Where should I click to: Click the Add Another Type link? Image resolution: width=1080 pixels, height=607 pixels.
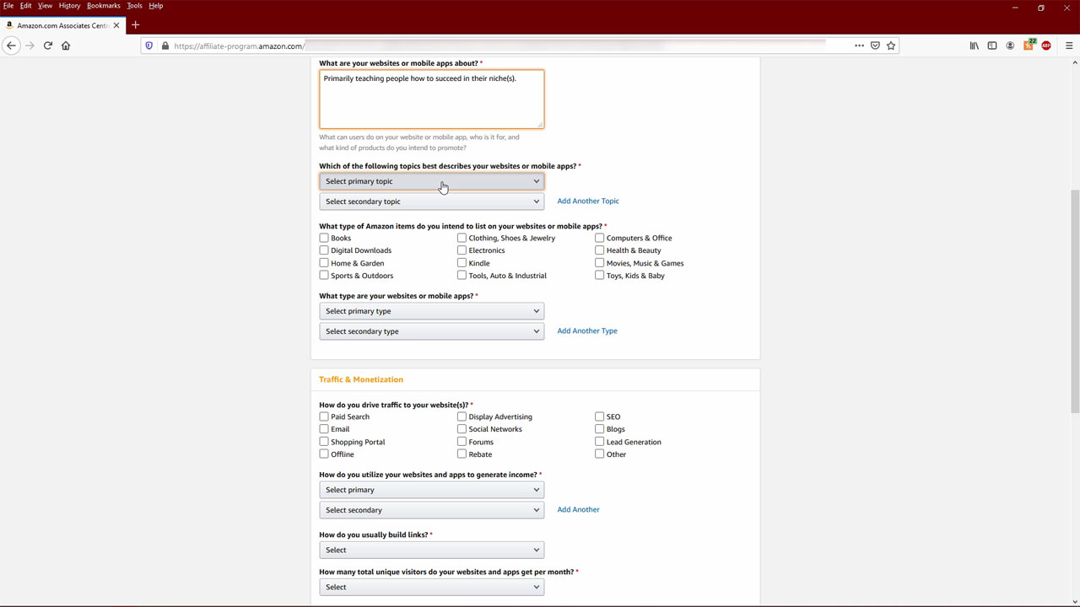coord(587,331)
